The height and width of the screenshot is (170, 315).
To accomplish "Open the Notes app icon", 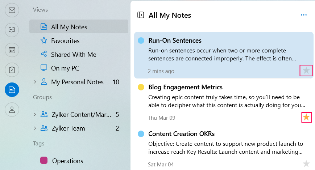I will pos(12,90).
